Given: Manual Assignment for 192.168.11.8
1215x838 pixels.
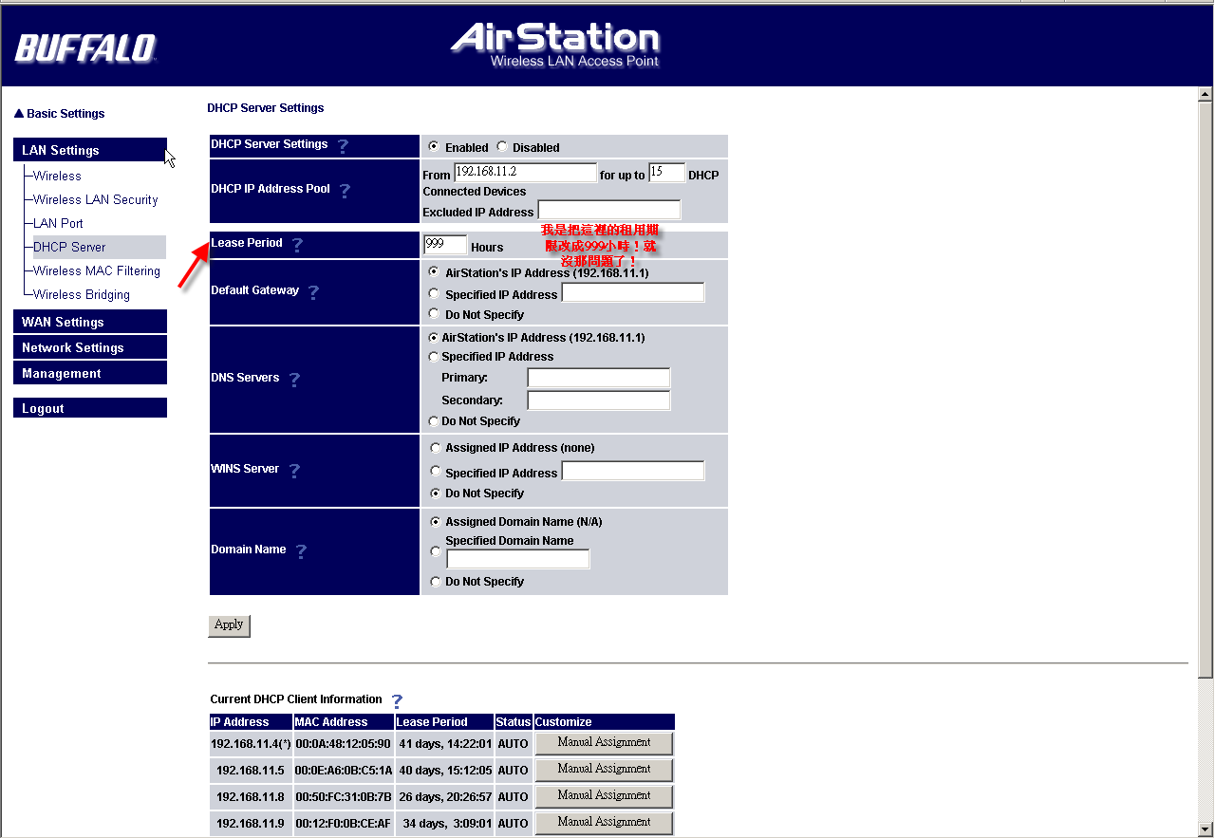Looking at the screenshot, I should pos(604,796).
